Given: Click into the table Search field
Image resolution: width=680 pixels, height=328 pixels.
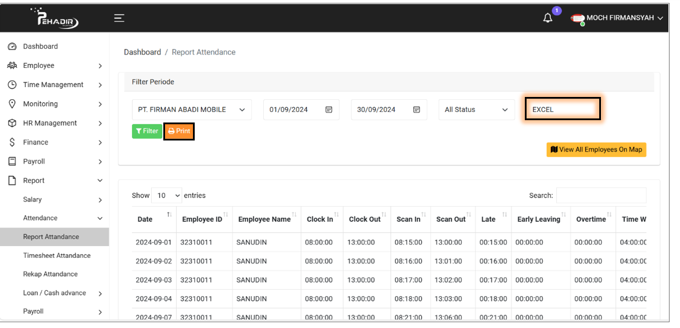Looking at the screenshot, I should click(601, 196).
